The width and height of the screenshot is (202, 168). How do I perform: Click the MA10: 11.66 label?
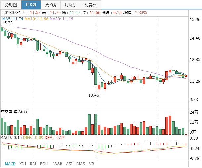click(x=36, y=19)
